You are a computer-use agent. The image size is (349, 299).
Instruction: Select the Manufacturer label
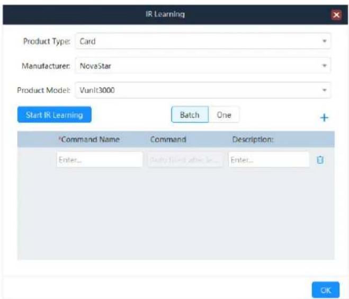pyautogui.click(x=46, y=66)
